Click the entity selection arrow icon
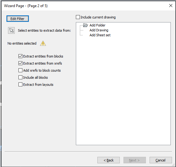This screenshot has width=176, height=167. tap(11, 30)
